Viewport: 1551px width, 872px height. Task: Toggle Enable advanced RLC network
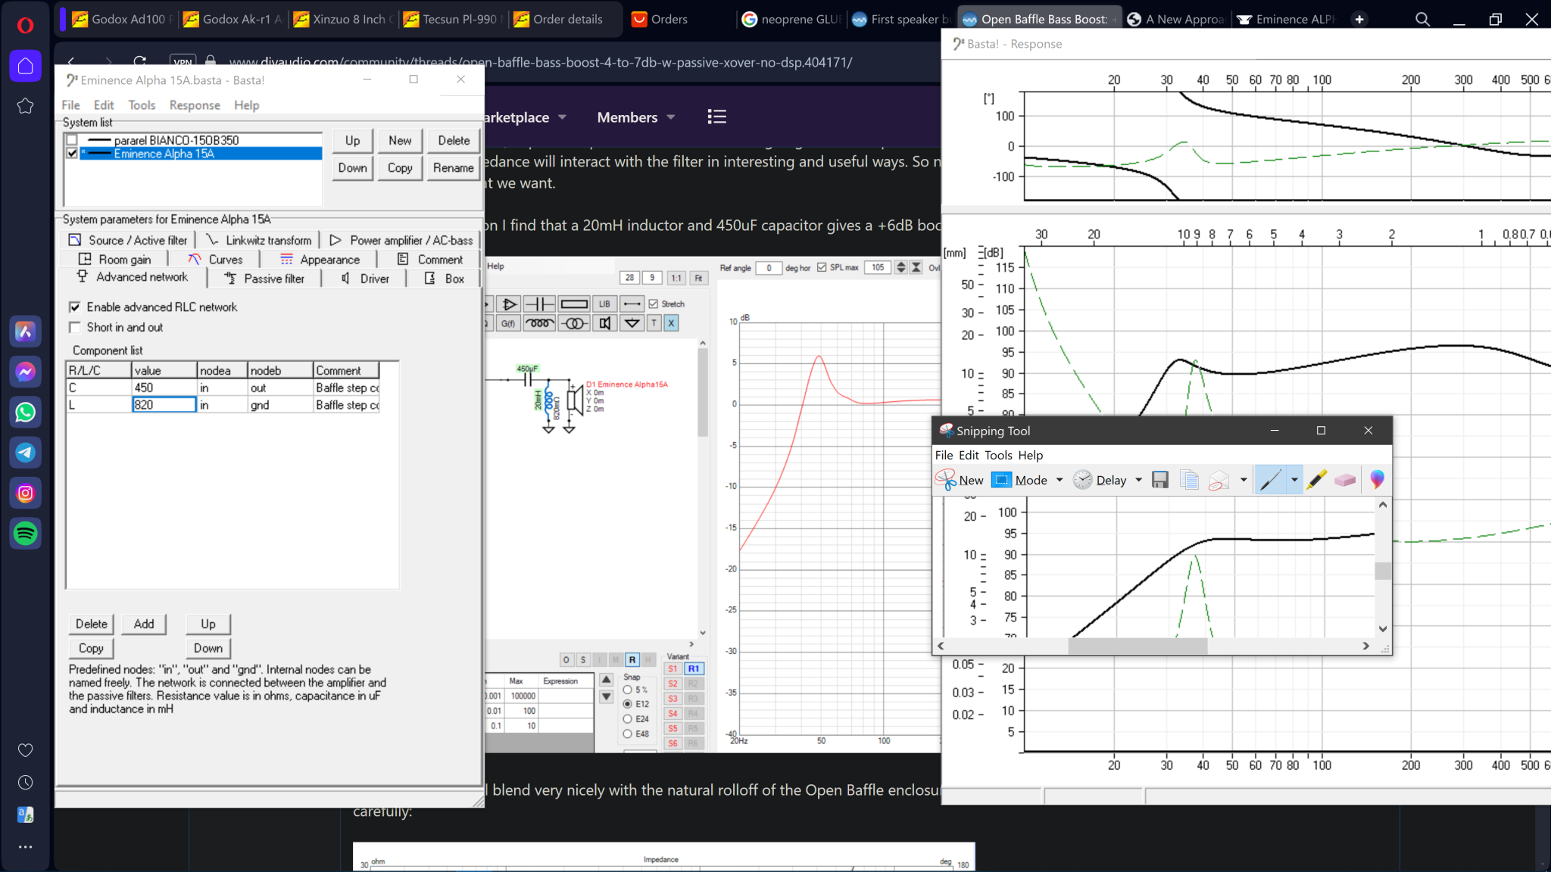[74, 307]
